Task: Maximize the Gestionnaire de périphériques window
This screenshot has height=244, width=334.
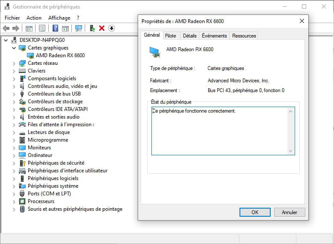Action: (304, 6)
